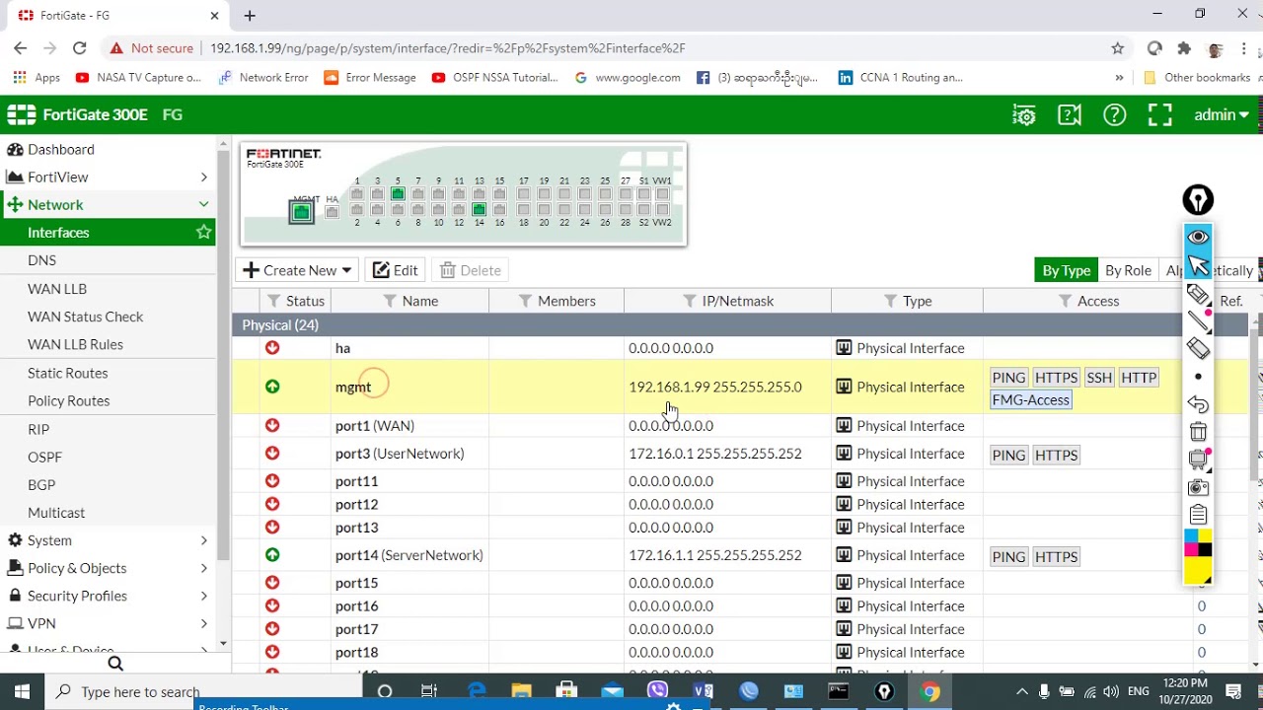This screenshot has width=1263, height=710.
Task: Filter the Type column
Action: 890,301
